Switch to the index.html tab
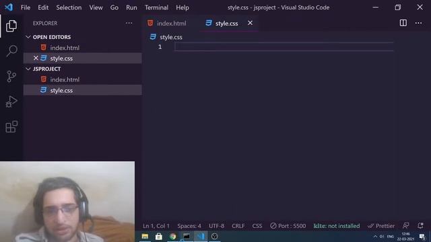This screenshot has height=242, width=431. [171, 24]
